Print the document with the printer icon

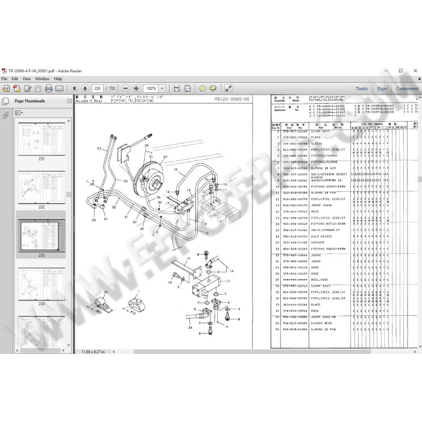(x=49, y=88)
